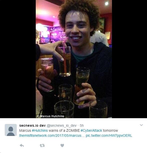Open the tweet options chevron menu
The width and height of the screenshot is (147, 153).
coord(141,125)
